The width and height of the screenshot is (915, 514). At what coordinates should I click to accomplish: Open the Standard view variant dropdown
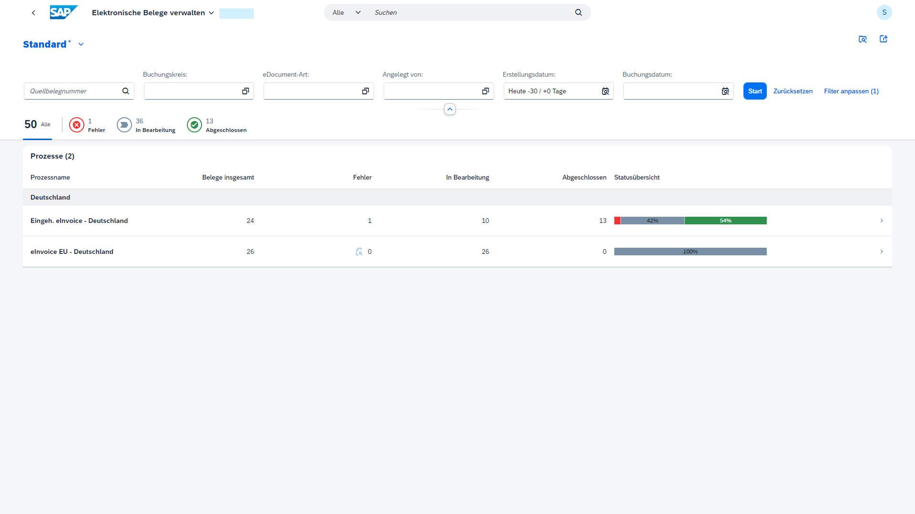pyautogui.click(x=81, y=44)
